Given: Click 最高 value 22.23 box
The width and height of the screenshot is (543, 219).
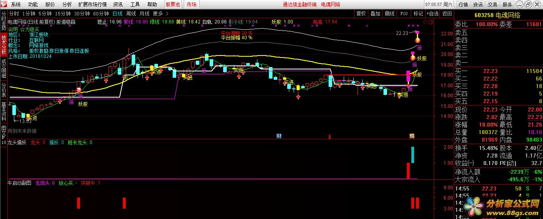Looking at the screenshot, I should coord(535,117).
